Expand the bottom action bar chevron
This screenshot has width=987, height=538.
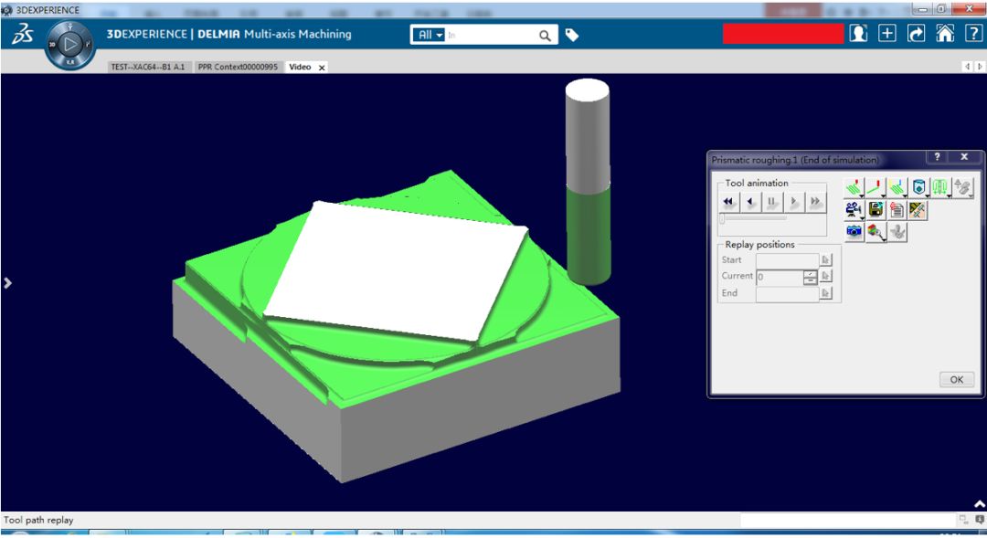(980, 504)
